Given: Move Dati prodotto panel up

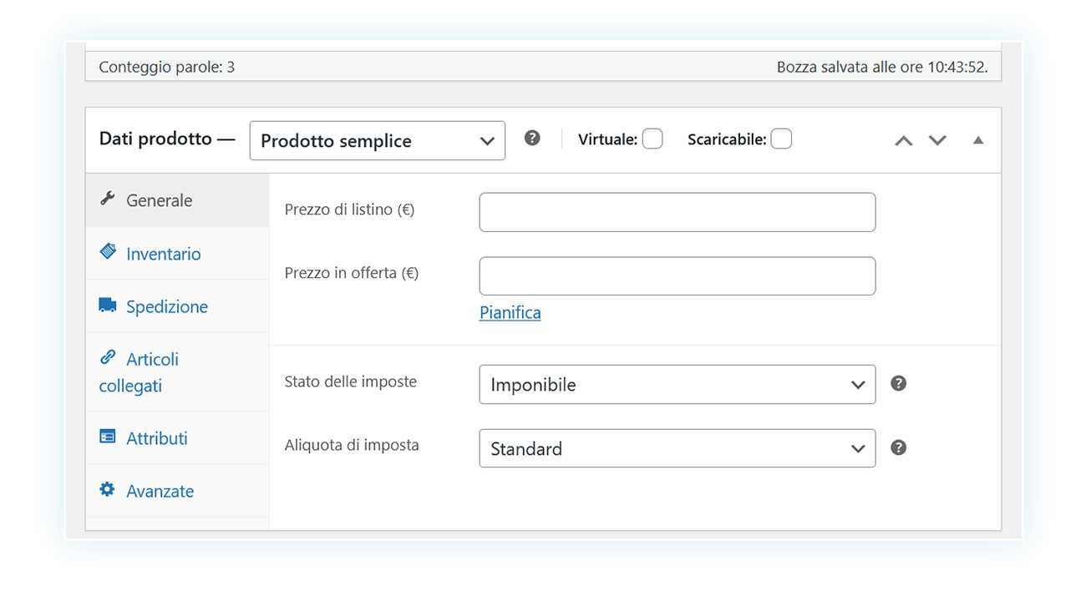Looking at the screenshot, I should tap(903, 140).
